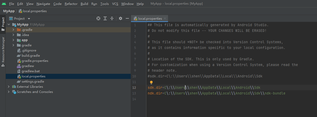The image size is (317, 117).
Task: Toggle the Resource Manager side tab
Action: click(x=3, y=52)
